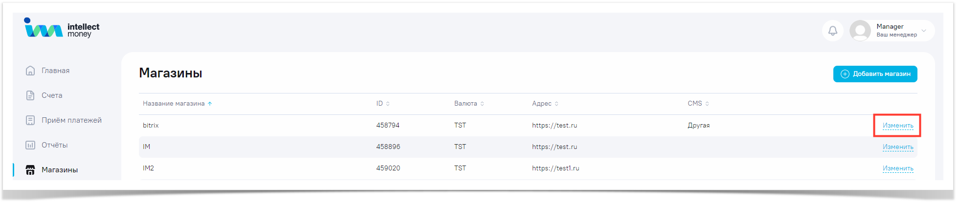Select the IM store row name
The image size is (960, 204).
(x=147, y=147)
